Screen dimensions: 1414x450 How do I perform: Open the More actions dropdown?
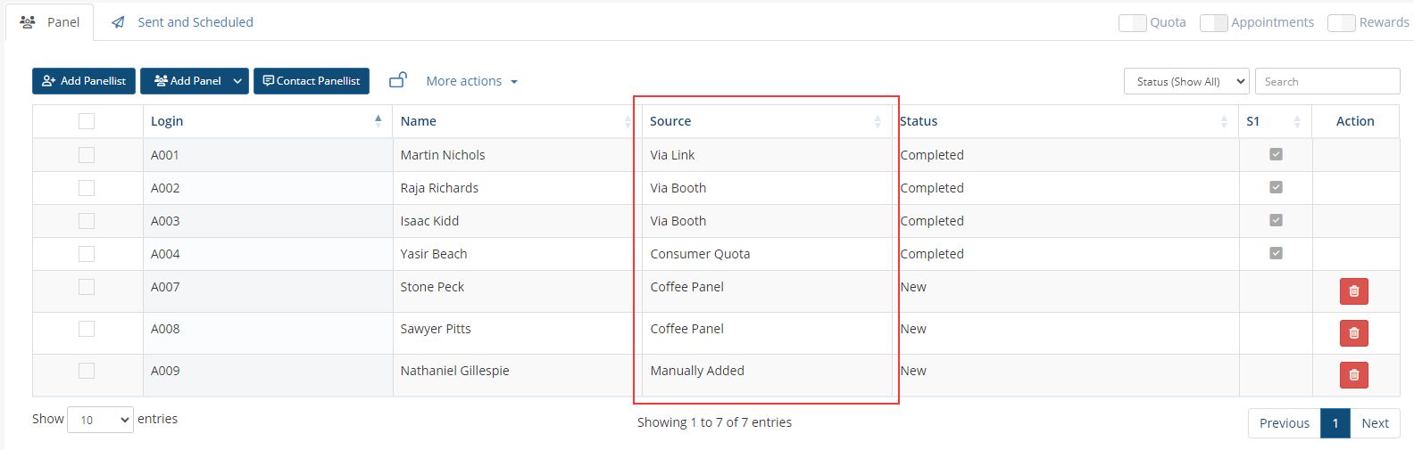tap(471, 81)
